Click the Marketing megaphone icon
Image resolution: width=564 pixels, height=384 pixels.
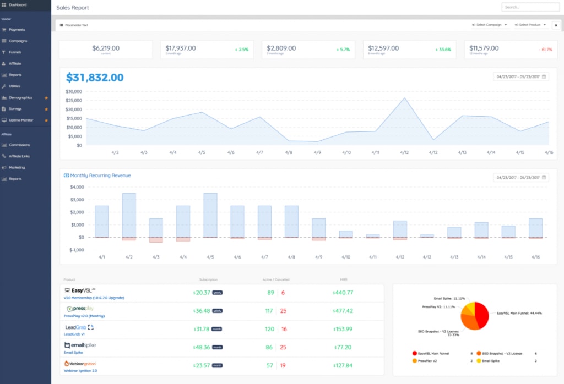click(x=4, y=168)
